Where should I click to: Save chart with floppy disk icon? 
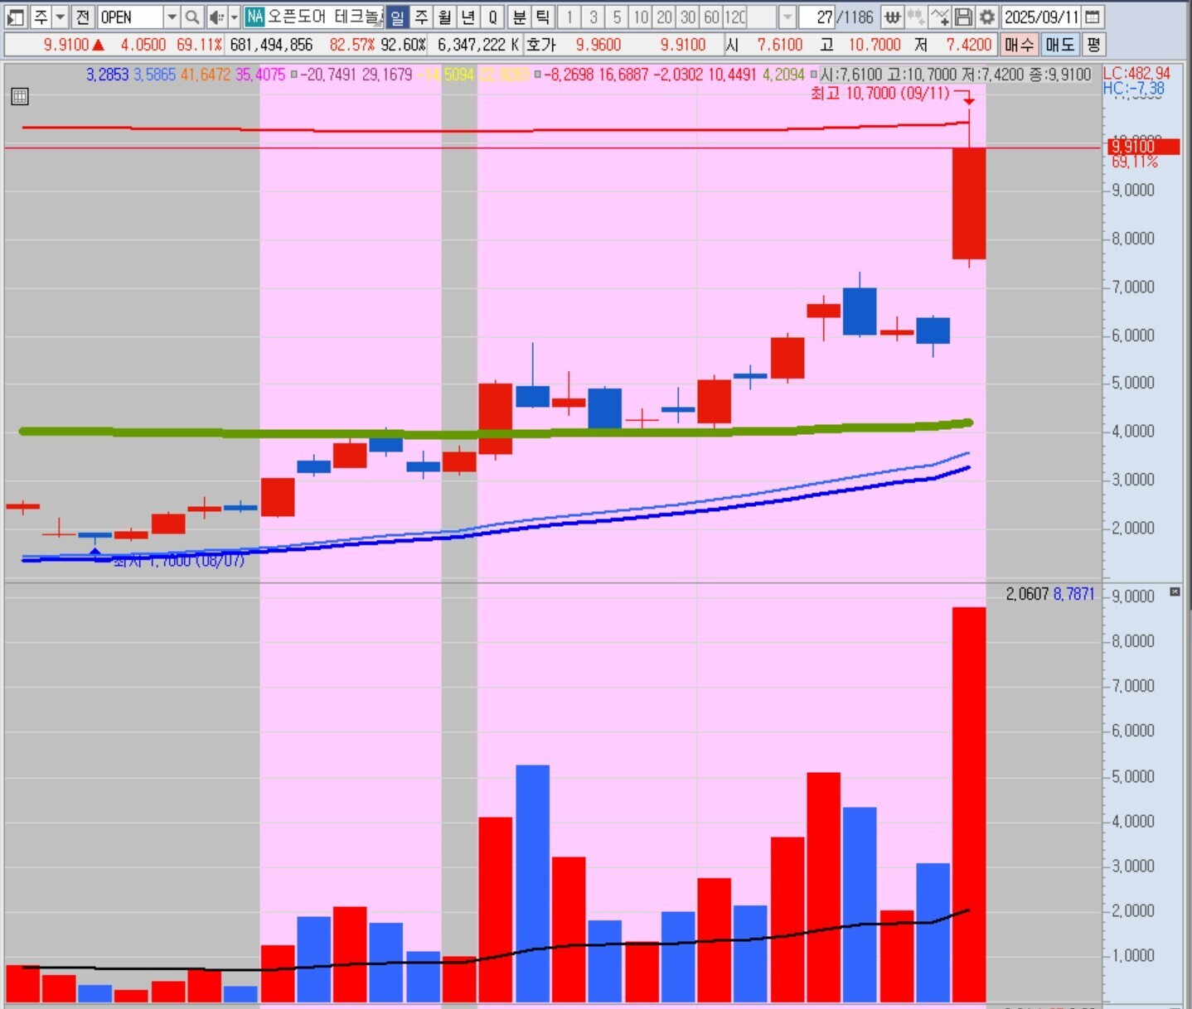coord(963,17)
